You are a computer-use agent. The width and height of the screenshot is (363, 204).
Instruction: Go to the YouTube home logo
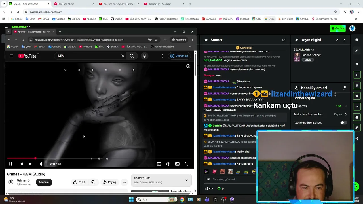28,56
